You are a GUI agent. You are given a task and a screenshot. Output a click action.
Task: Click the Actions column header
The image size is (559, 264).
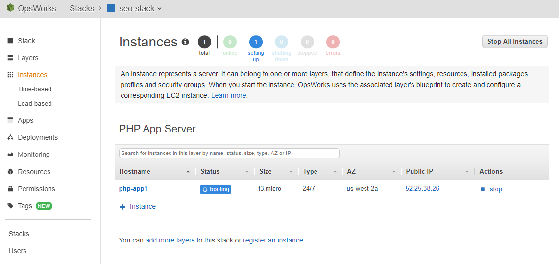point(491,171)
